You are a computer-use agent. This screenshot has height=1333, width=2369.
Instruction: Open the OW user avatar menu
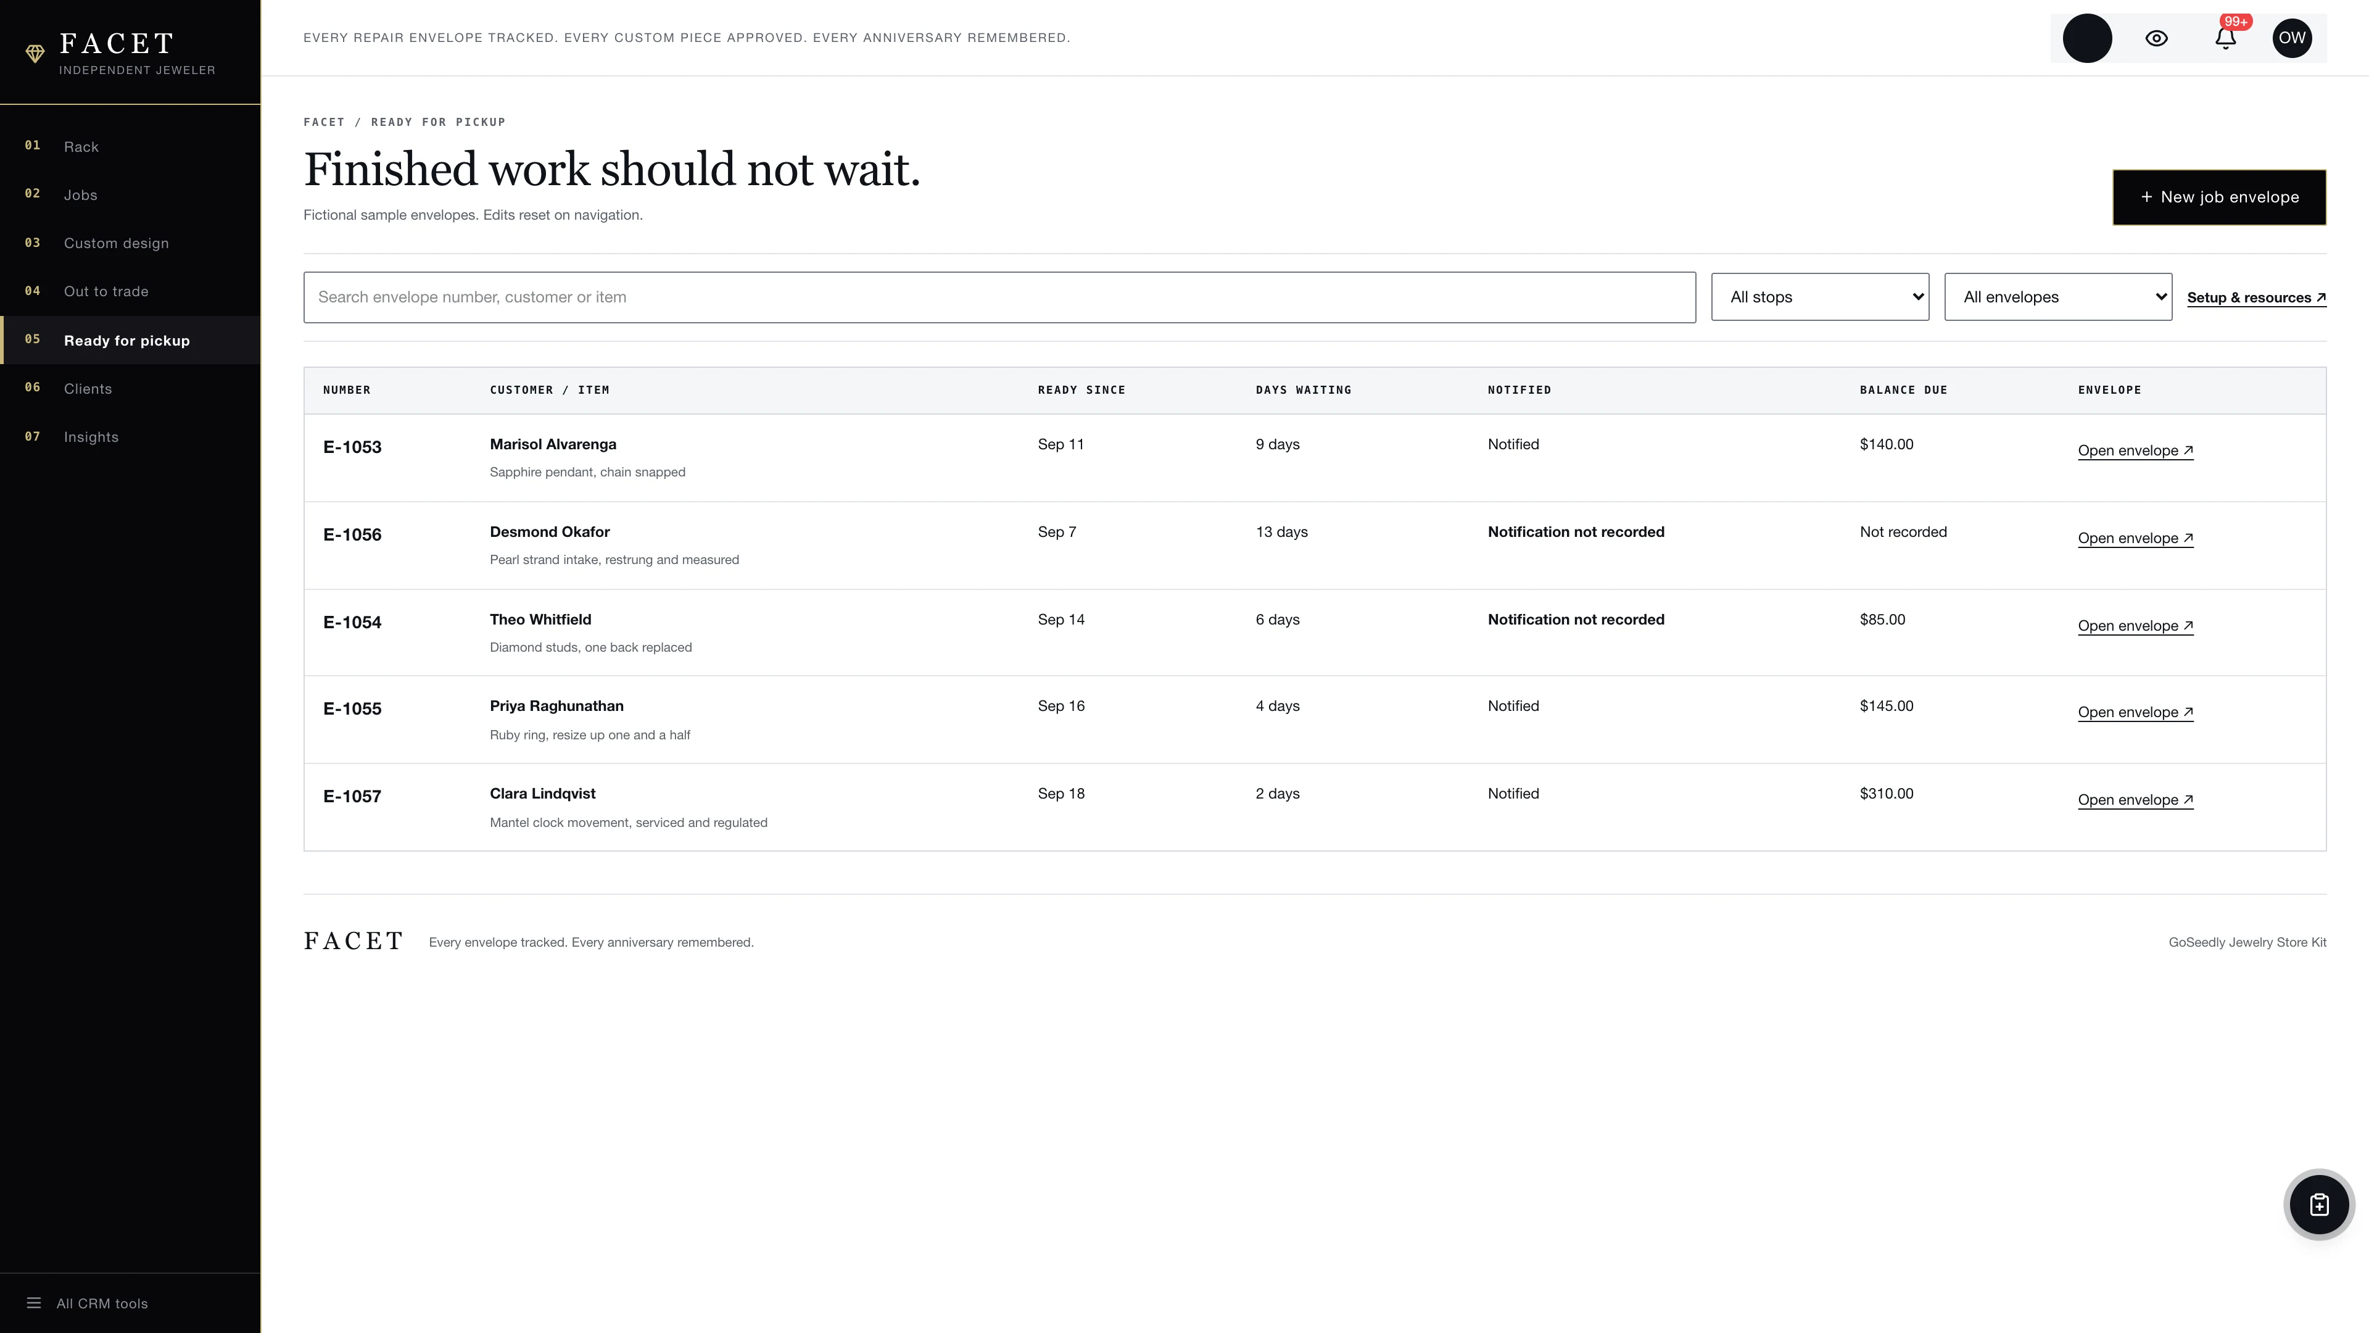[x=2292, y=39]
